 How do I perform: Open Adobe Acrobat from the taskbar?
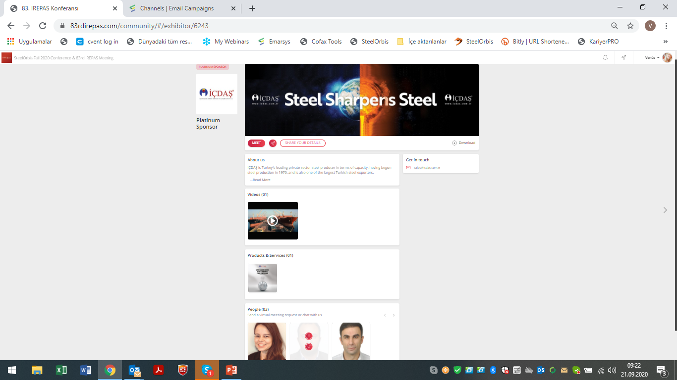coord(159,370)
